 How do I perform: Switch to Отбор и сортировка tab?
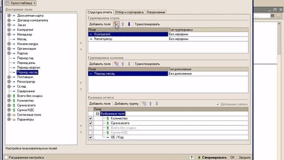pos(129,12)
